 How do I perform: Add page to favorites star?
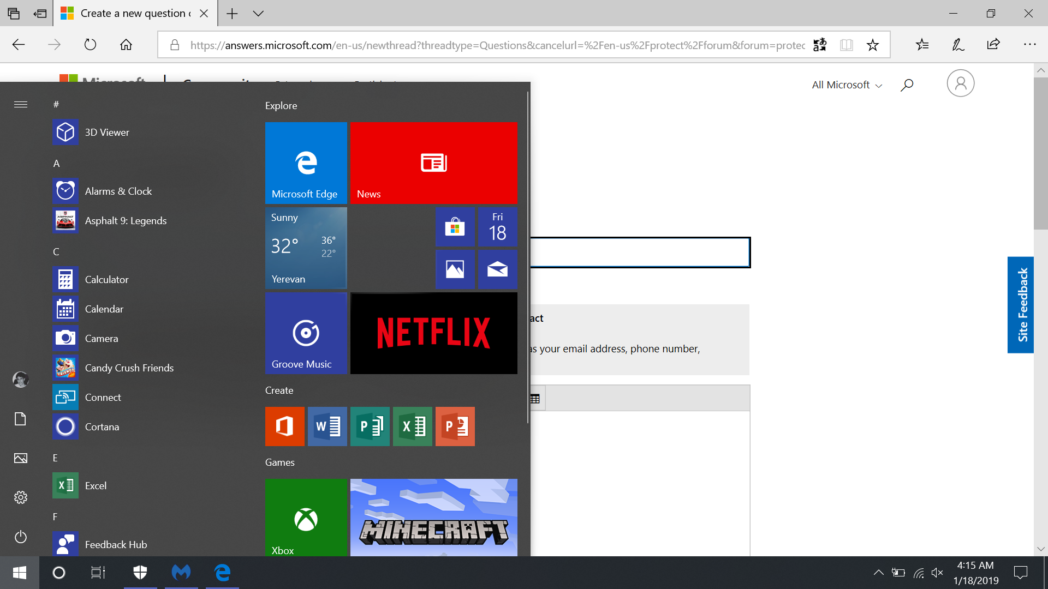[x=873, y=45]
